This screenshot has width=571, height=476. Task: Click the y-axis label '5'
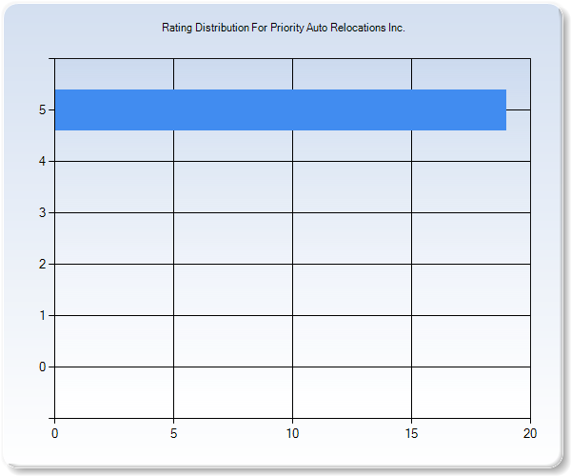(42, 109)
